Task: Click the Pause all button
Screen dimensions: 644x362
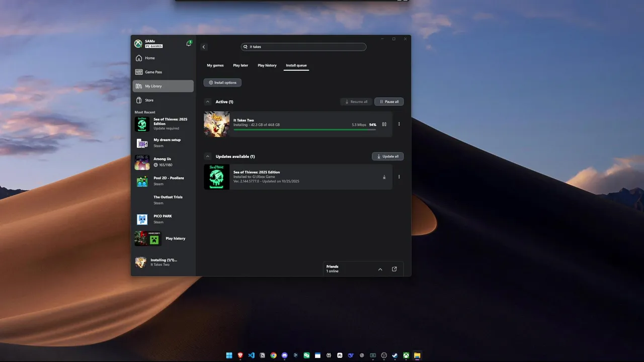Action: [x=389, y=102]
